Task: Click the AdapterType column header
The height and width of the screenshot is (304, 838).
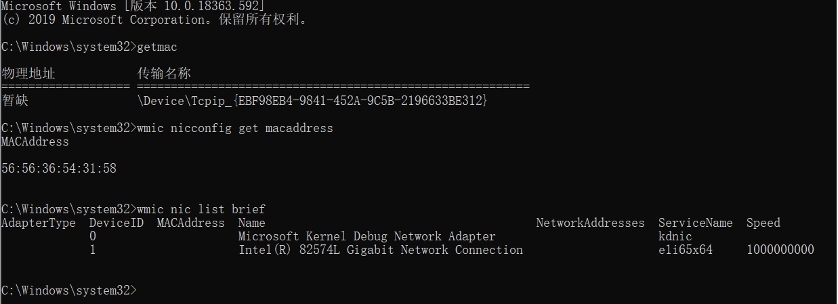Action: click(39, 223)
